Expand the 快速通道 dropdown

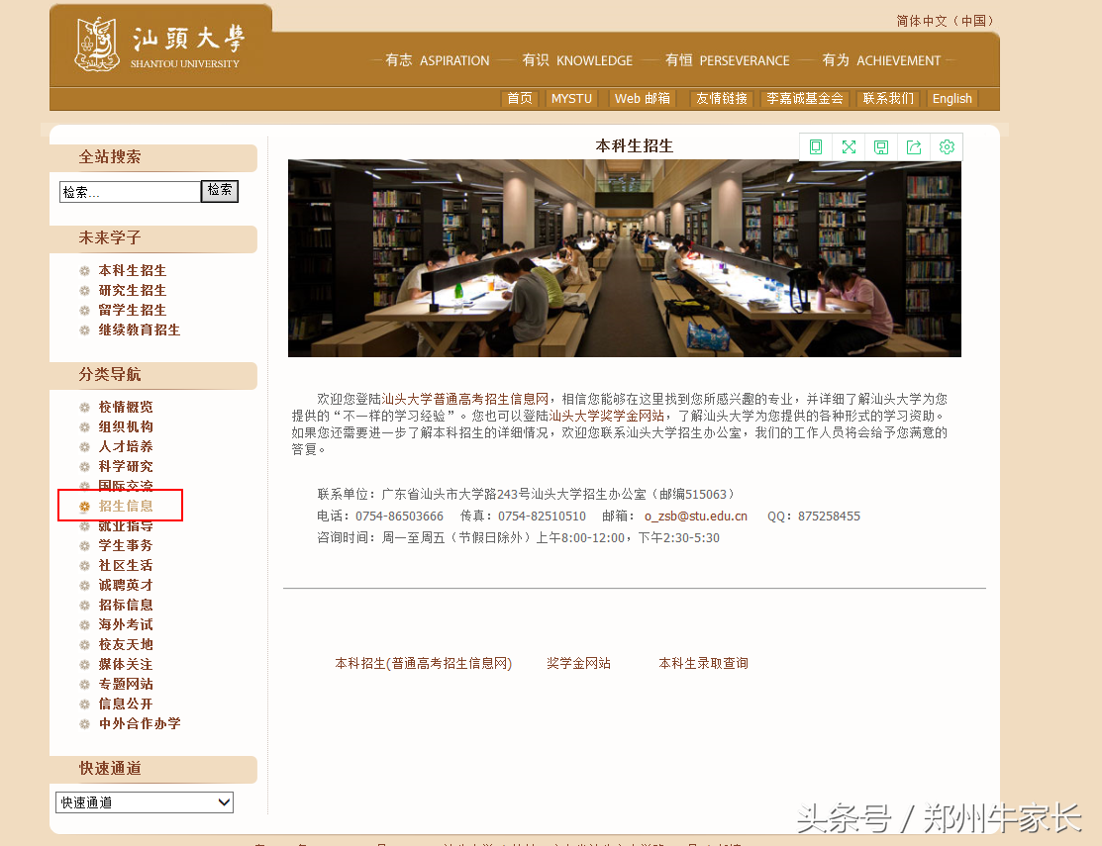point(144,802)
